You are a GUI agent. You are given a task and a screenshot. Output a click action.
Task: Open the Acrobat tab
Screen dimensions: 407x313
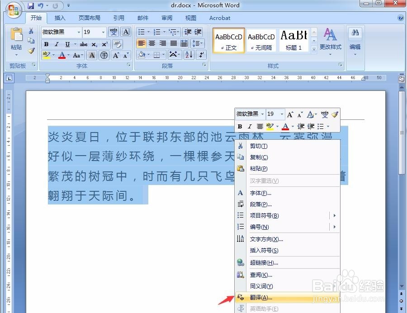click(220, 18)
